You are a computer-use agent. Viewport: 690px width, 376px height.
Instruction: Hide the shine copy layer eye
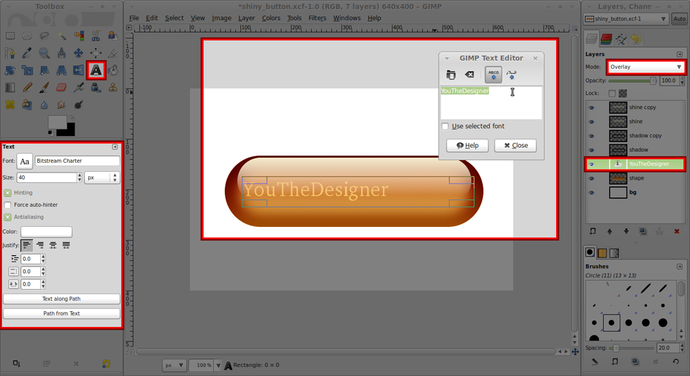tap(591, 108)
